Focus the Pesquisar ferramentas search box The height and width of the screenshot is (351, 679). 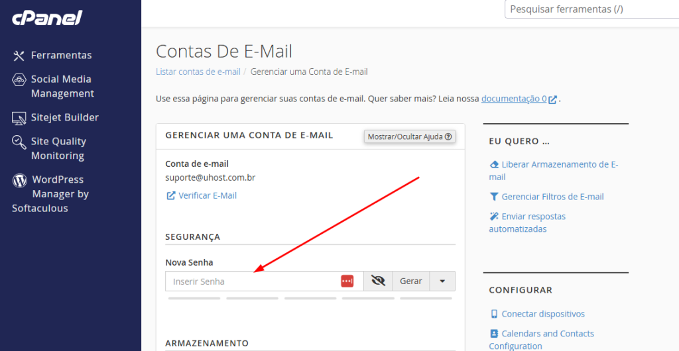[591, 9]
